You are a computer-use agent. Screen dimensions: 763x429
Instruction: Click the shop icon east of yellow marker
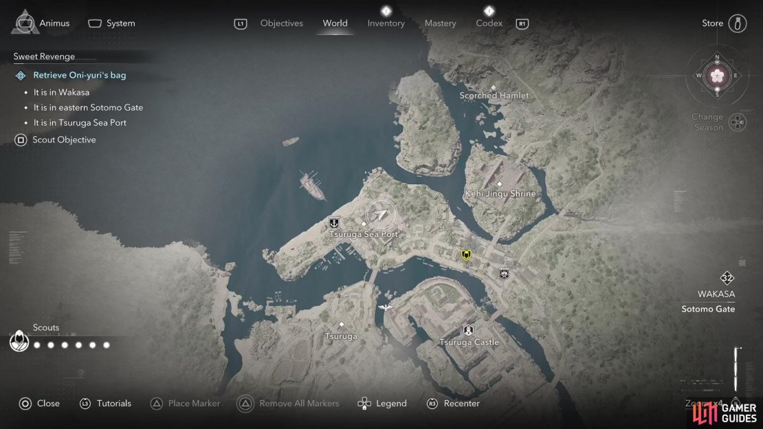click(x=504, y=273)
